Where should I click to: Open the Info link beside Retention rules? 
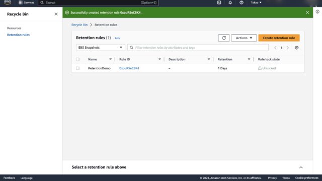[x=117, y=38]
